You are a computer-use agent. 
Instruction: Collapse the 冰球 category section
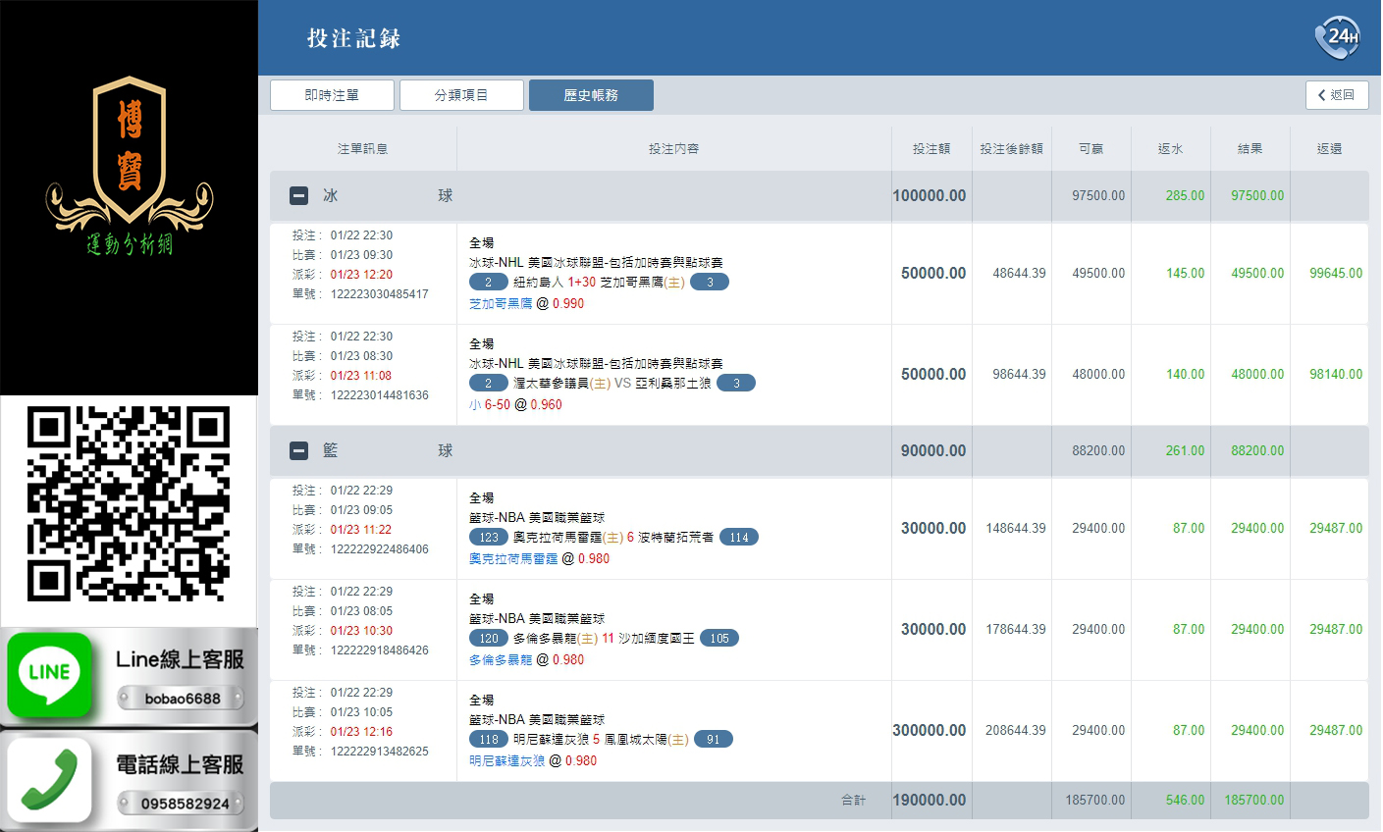point(299,196)
